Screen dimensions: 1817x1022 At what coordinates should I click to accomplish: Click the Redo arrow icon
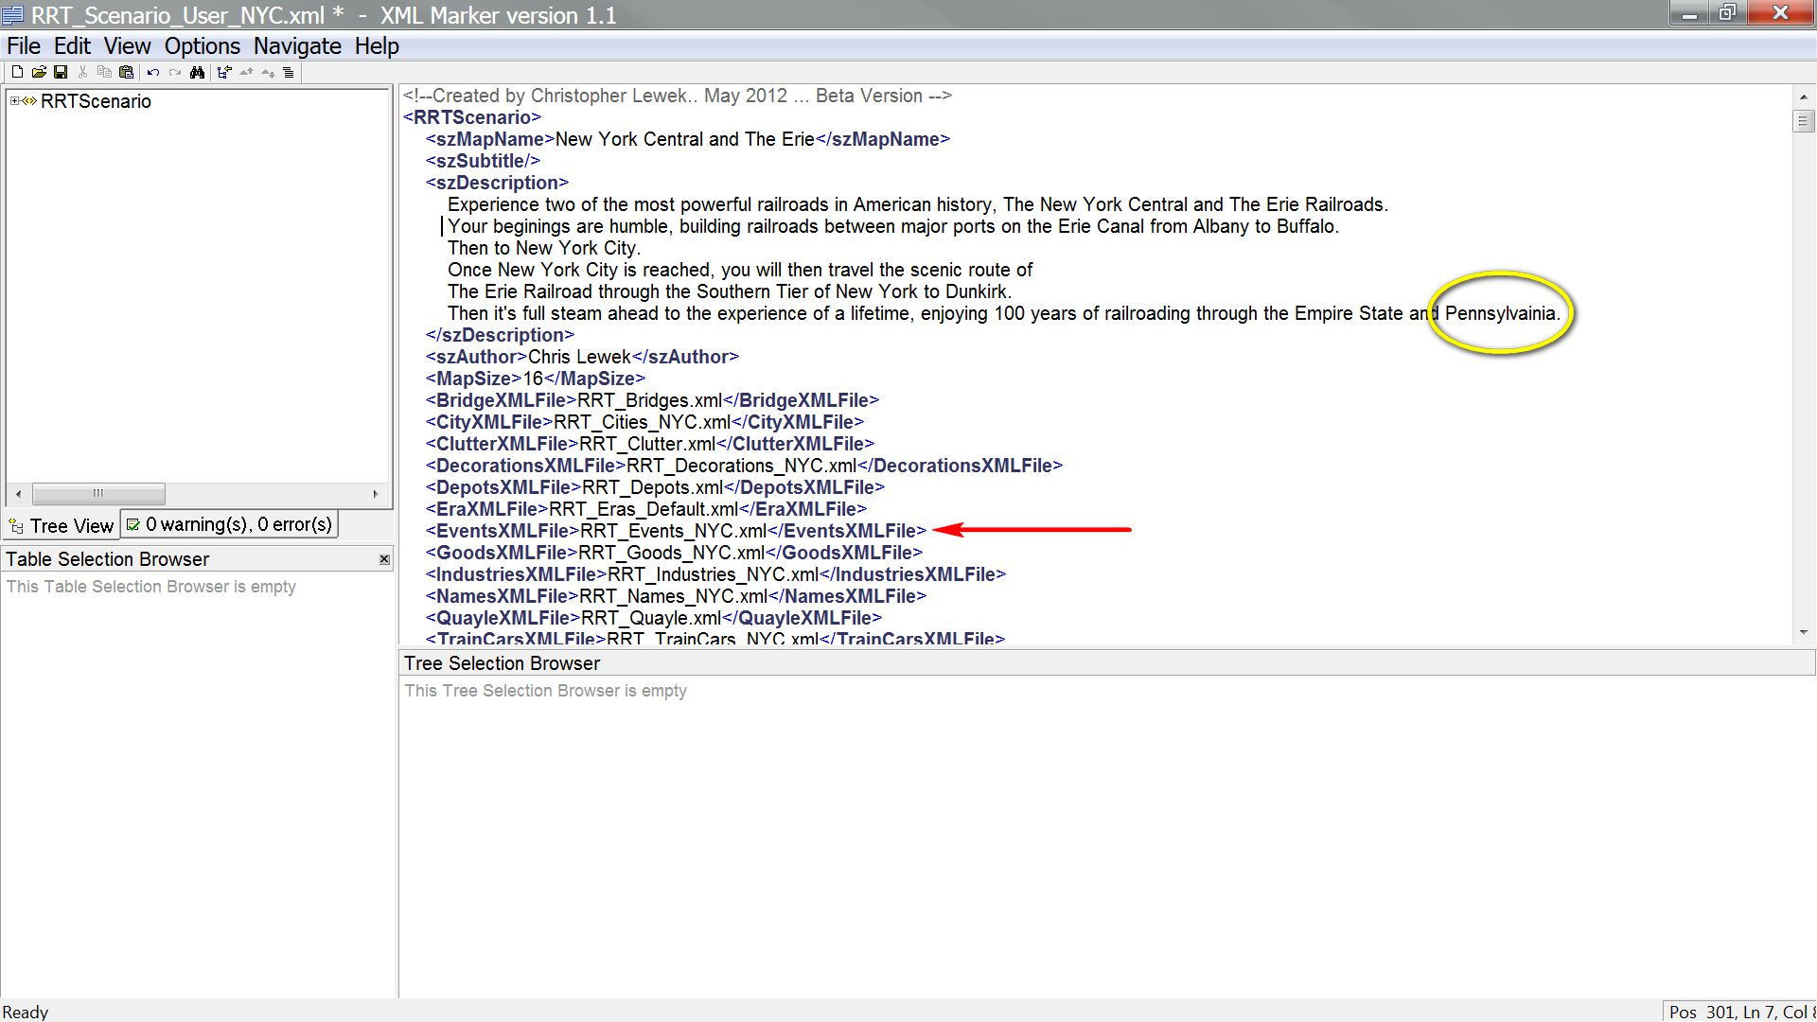(x=175, y=72)
